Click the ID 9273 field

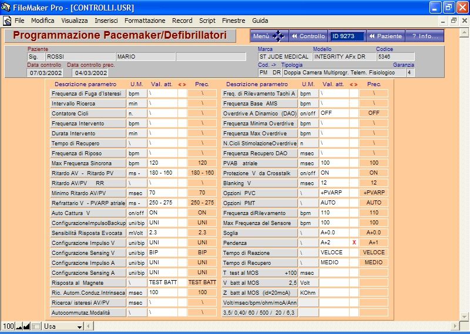coord(347,36)
